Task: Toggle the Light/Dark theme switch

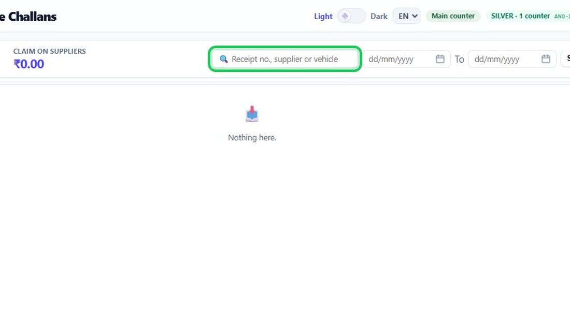Action: (351, 16)
